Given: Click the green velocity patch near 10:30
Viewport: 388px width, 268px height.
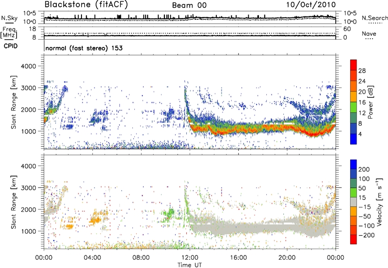Looking at the screenshot, I should (170, 212).
